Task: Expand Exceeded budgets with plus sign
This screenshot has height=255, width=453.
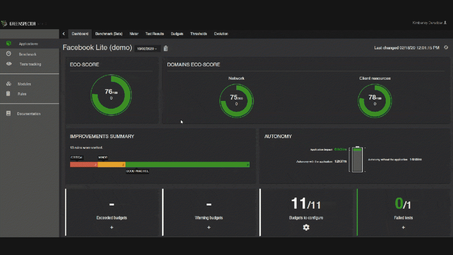Action: coord(111,228)
